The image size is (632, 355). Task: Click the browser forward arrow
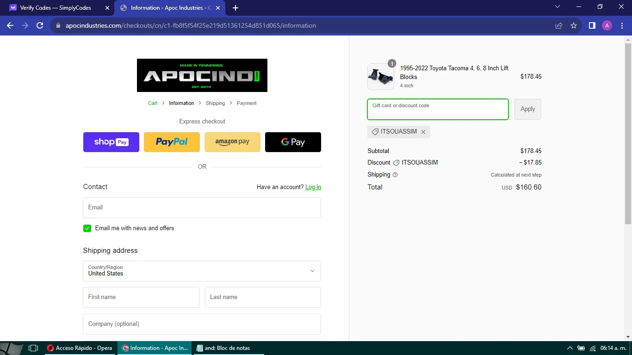[x=25, y=25]
